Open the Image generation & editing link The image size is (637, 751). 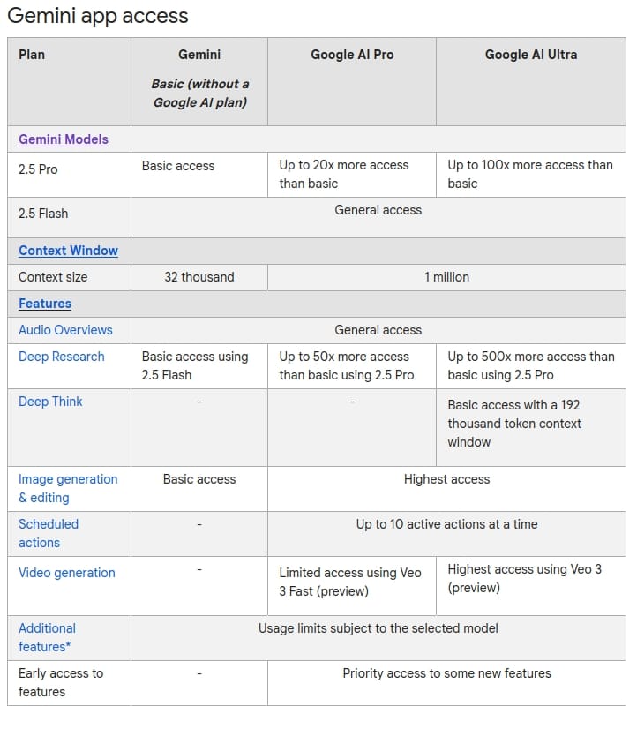tap(68, 488)
